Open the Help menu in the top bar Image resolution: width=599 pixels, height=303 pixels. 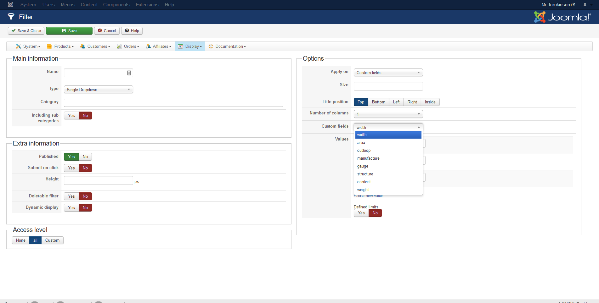click(169, 5)
